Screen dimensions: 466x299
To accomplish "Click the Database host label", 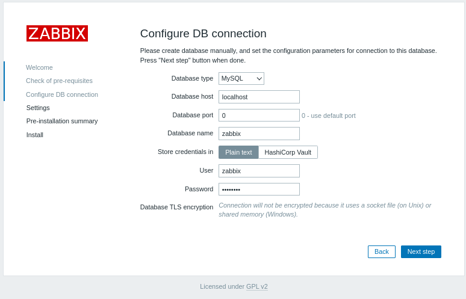I will click(x=192, y=96).
